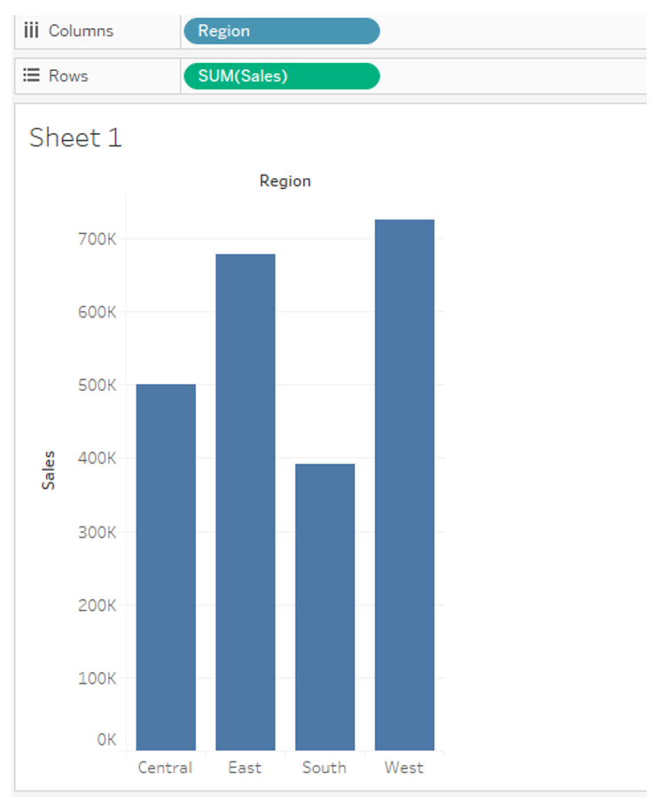Click the Sheet 1 title
667x805 pixels.
click(75, 137)
